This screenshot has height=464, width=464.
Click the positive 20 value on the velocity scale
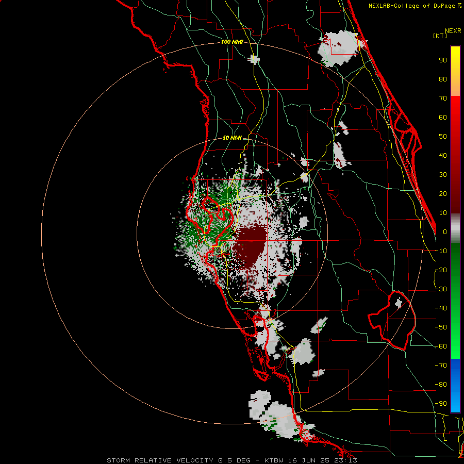coord(443,193)
